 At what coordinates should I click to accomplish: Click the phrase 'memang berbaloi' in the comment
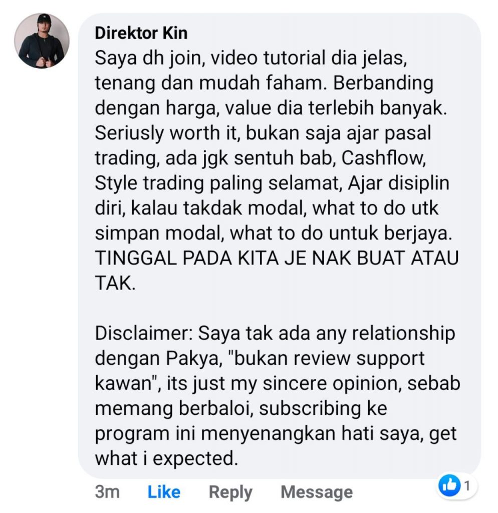point(173,409)
